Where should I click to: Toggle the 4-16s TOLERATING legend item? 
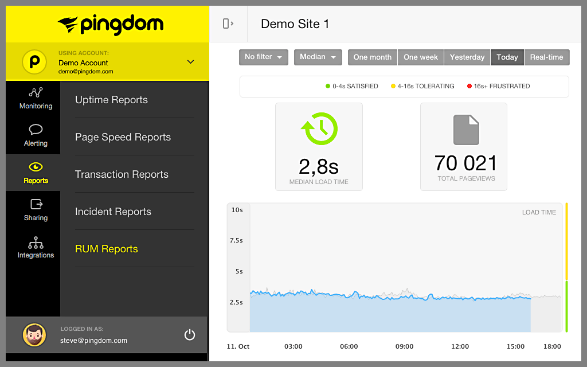422,86
